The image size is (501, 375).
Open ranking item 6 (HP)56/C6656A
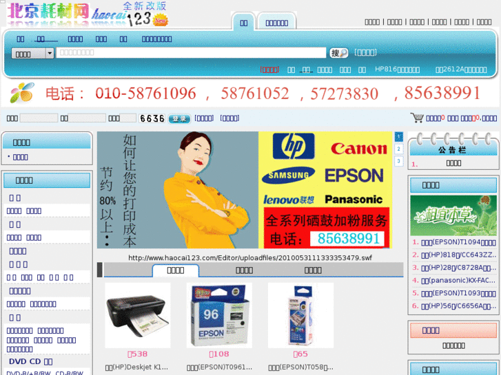click(x=458, y=306)
